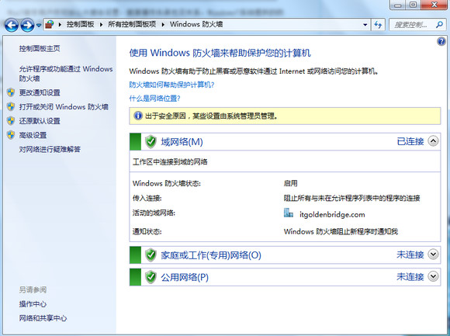The image size is (450, 336).
Task: Expand 公用网络 section with its chevron
Action: click(x=433, y=276)
